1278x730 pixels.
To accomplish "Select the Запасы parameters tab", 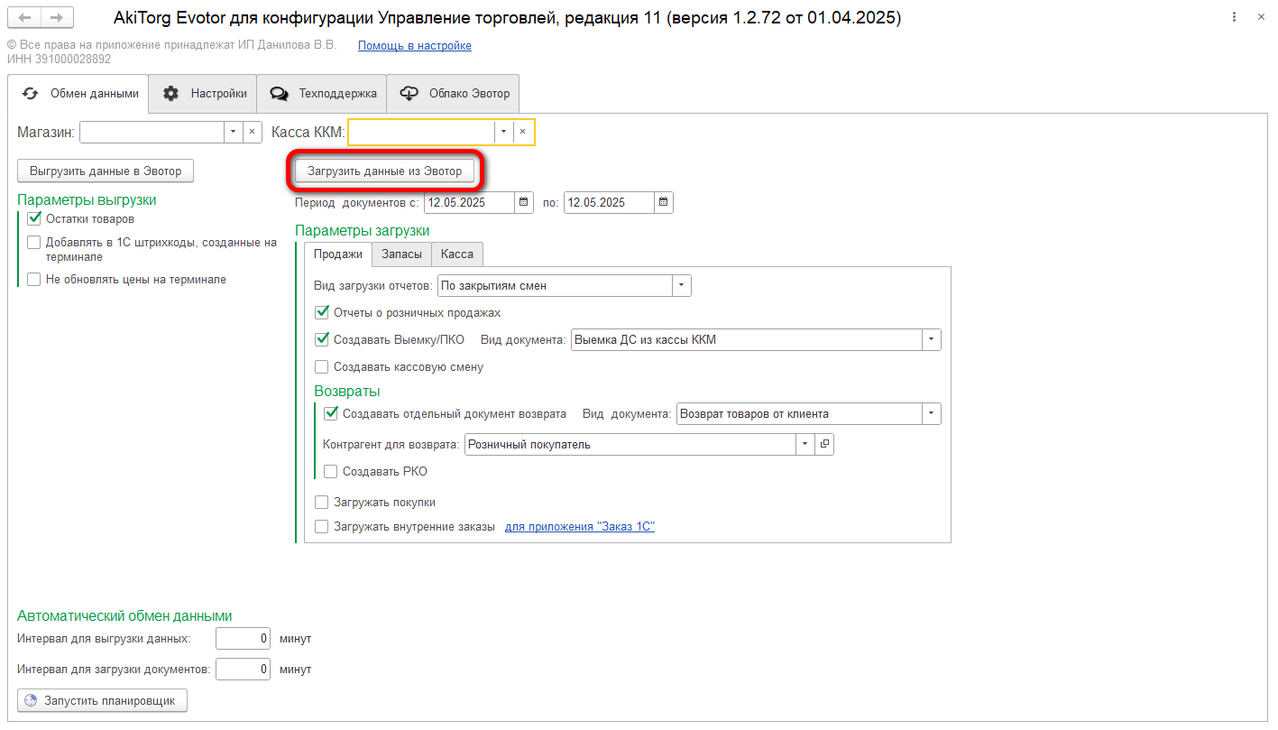I will 401,254.
